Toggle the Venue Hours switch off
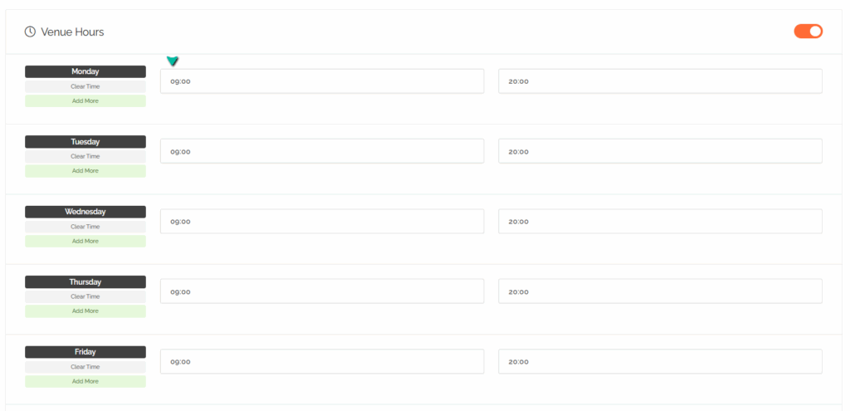Viewport: 850px width, 411px height. (808, 32)
